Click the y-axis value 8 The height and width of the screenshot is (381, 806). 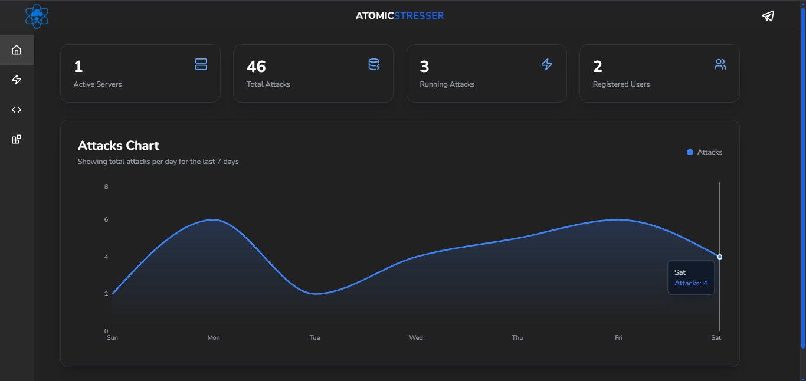tap(106, 187)
